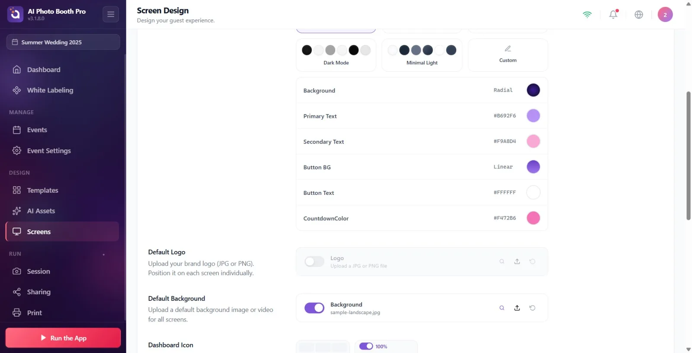Open the notifications bell
The height and width of the screenshot is (353, 692).
coord(613,15)
